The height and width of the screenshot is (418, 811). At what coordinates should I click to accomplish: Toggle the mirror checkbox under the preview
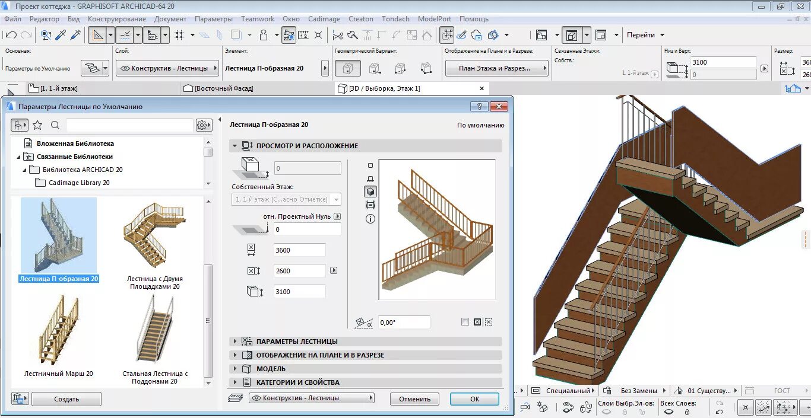coord(465,322)
